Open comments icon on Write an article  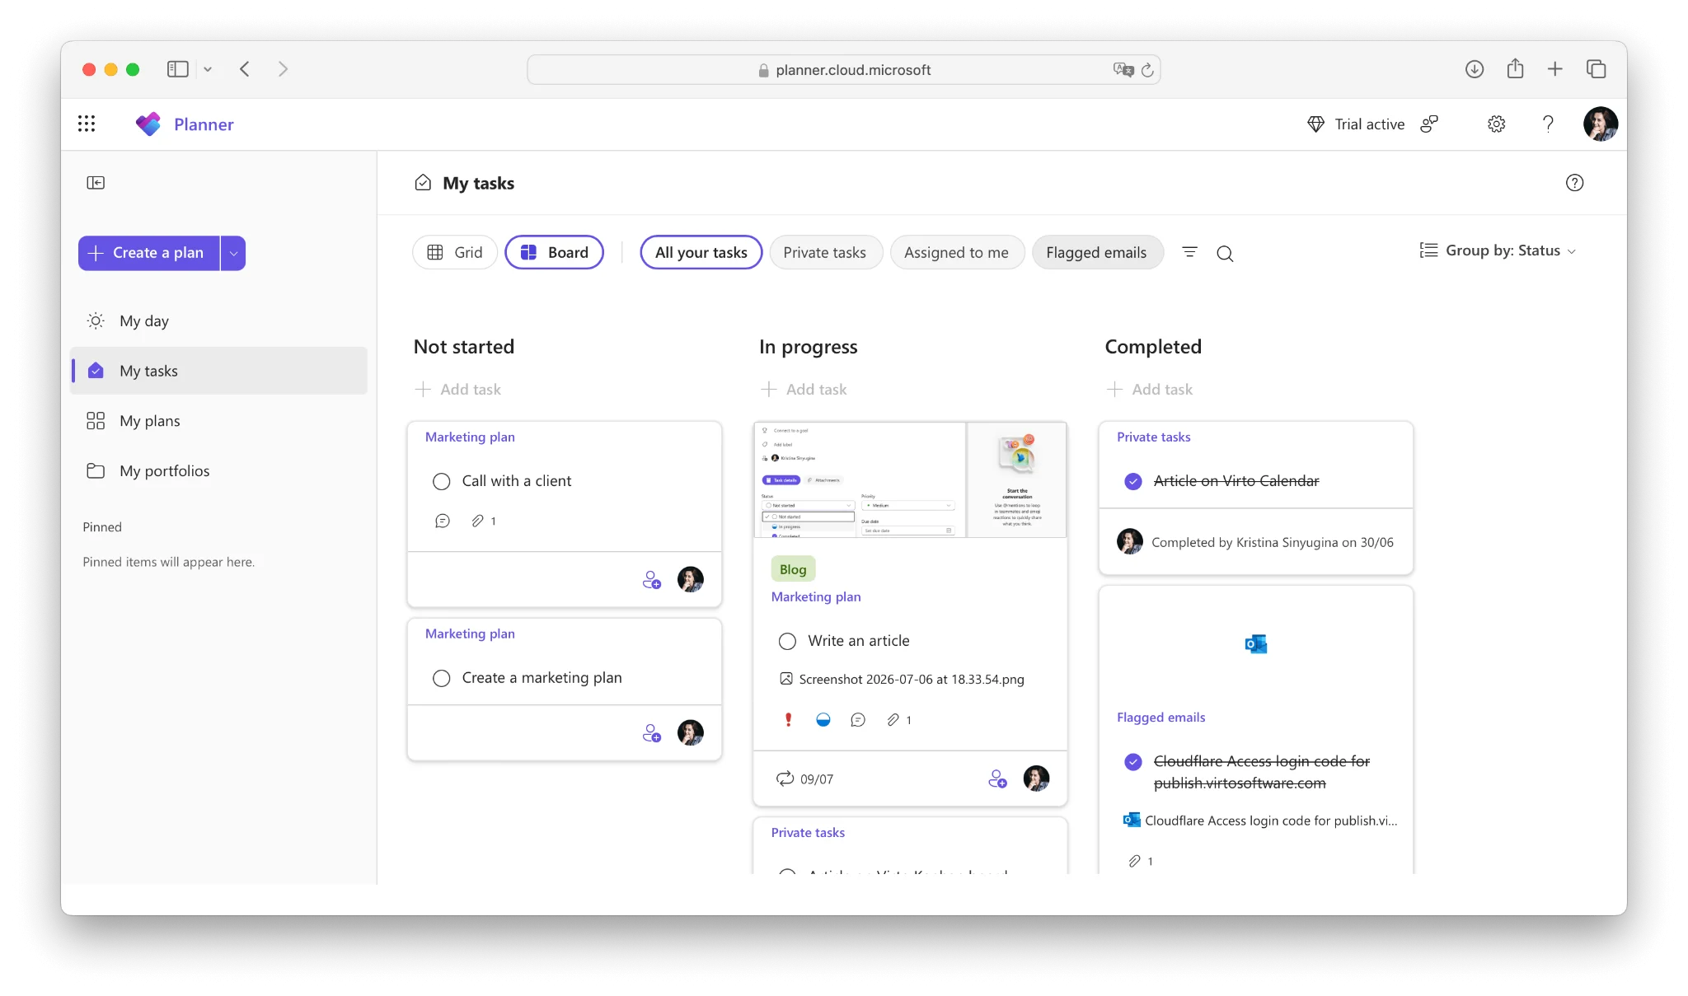(x=858, y=719)
